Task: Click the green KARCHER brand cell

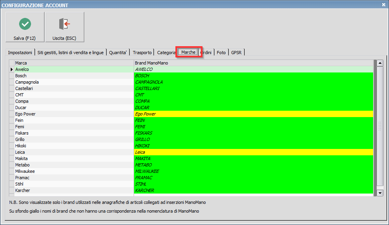Action: pyautogui.click(x=253, y=190)
